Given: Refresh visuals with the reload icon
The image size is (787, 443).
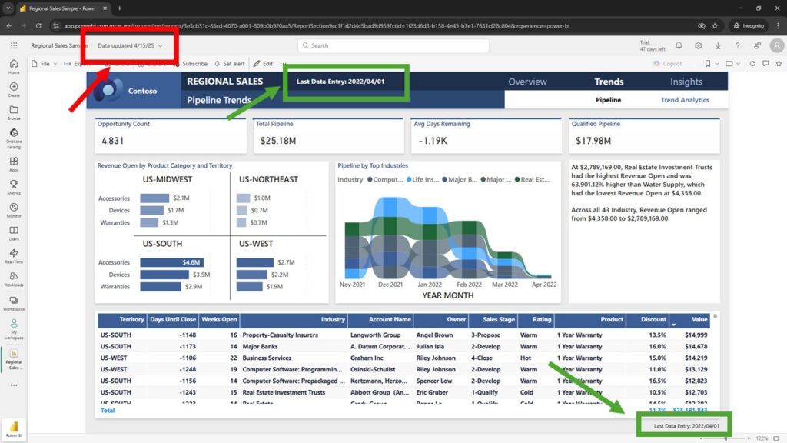Looking at the screenshot, I should [x=752, y=64].
